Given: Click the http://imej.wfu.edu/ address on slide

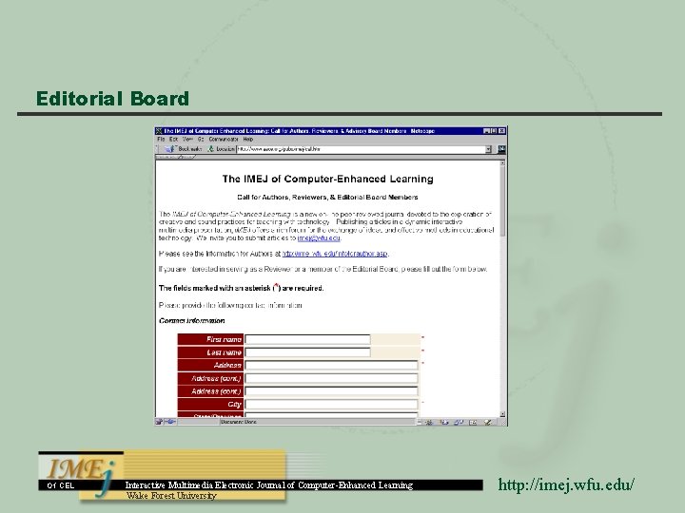Looking at the screenshot, I should pyautogui.click(x=566, y=484).
